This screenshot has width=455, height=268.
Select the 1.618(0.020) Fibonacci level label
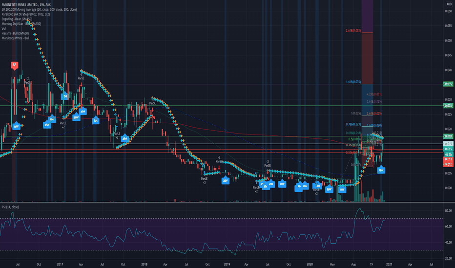click(374, 125)
